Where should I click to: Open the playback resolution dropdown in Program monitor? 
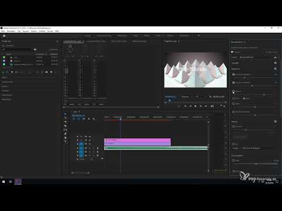[198, 97]
